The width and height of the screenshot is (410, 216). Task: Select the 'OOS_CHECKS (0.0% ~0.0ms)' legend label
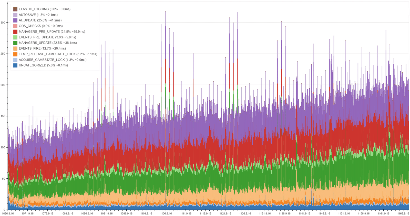(41, 26)
